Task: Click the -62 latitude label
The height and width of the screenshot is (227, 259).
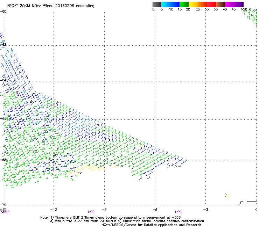Action: [3, 44]
